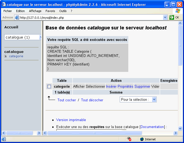The height and width of the screenshot is (143, 184).
Task: Click the 'Votre requête SQL a été exécutée' message
Action: [87, 40]
